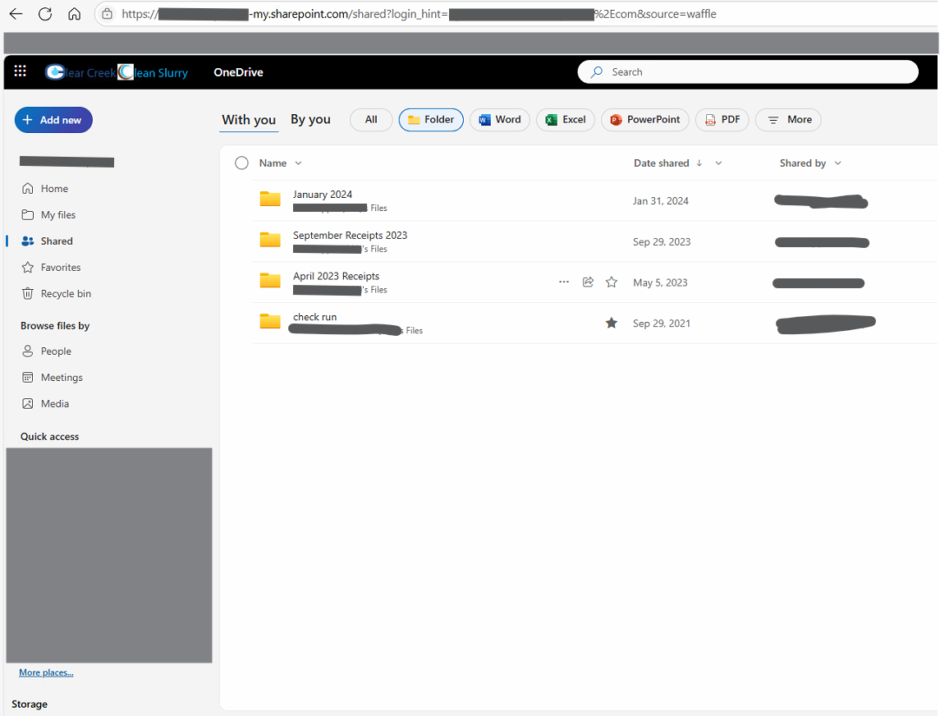Filter shared items by PDF
Screen dimensions: 940x716
[722, 119]
